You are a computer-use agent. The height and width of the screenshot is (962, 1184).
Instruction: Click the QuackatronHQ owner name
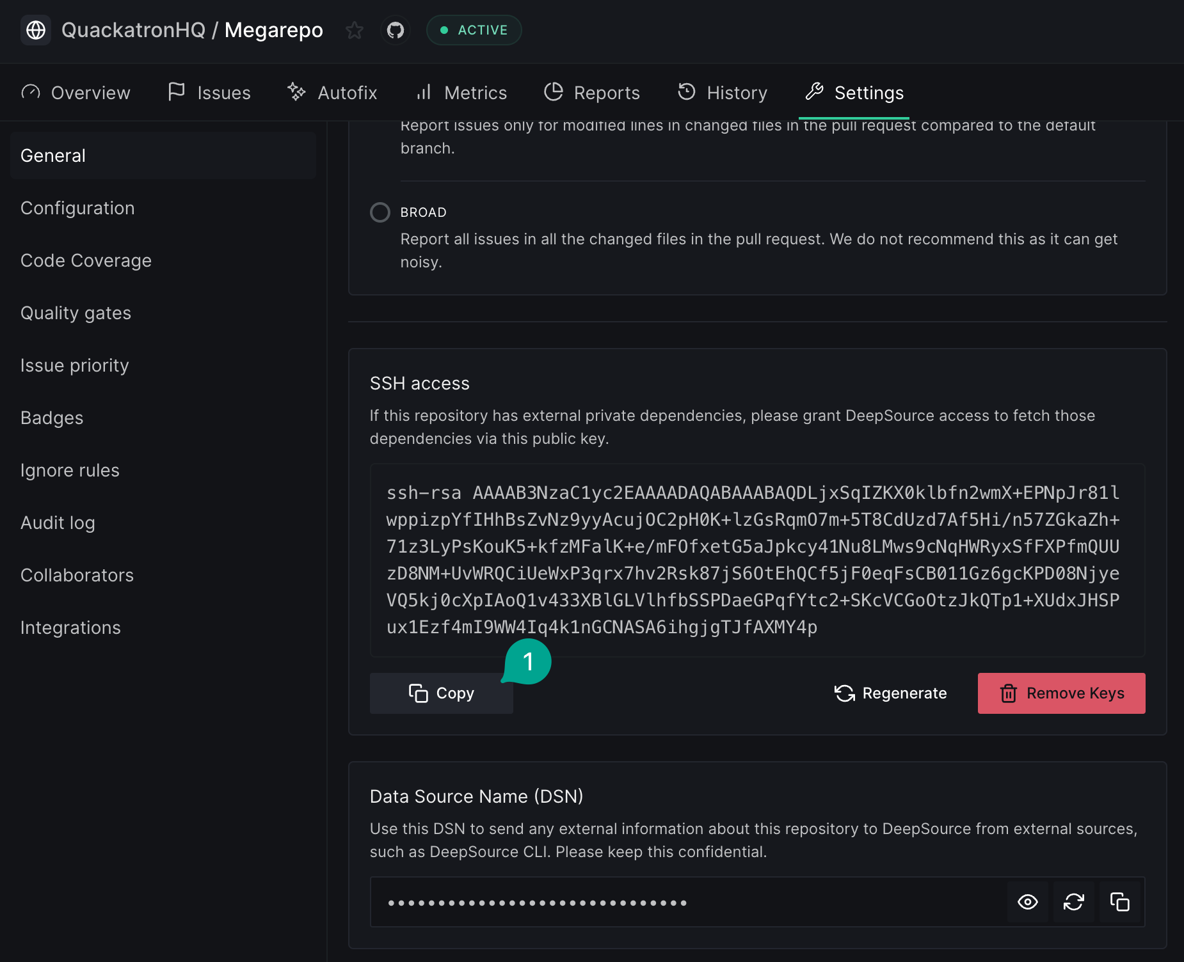[133, 30]
